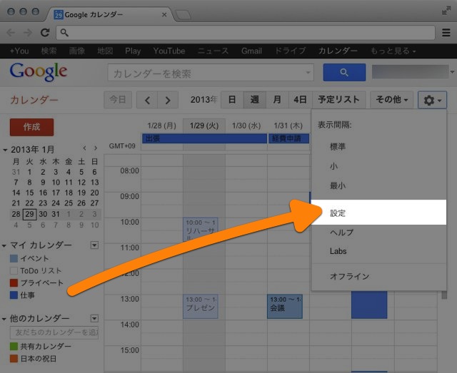This screenshot has width=457, height=373.
Task: Toggle 共有カレンダー color box
Action: click(x=14, y=346)
